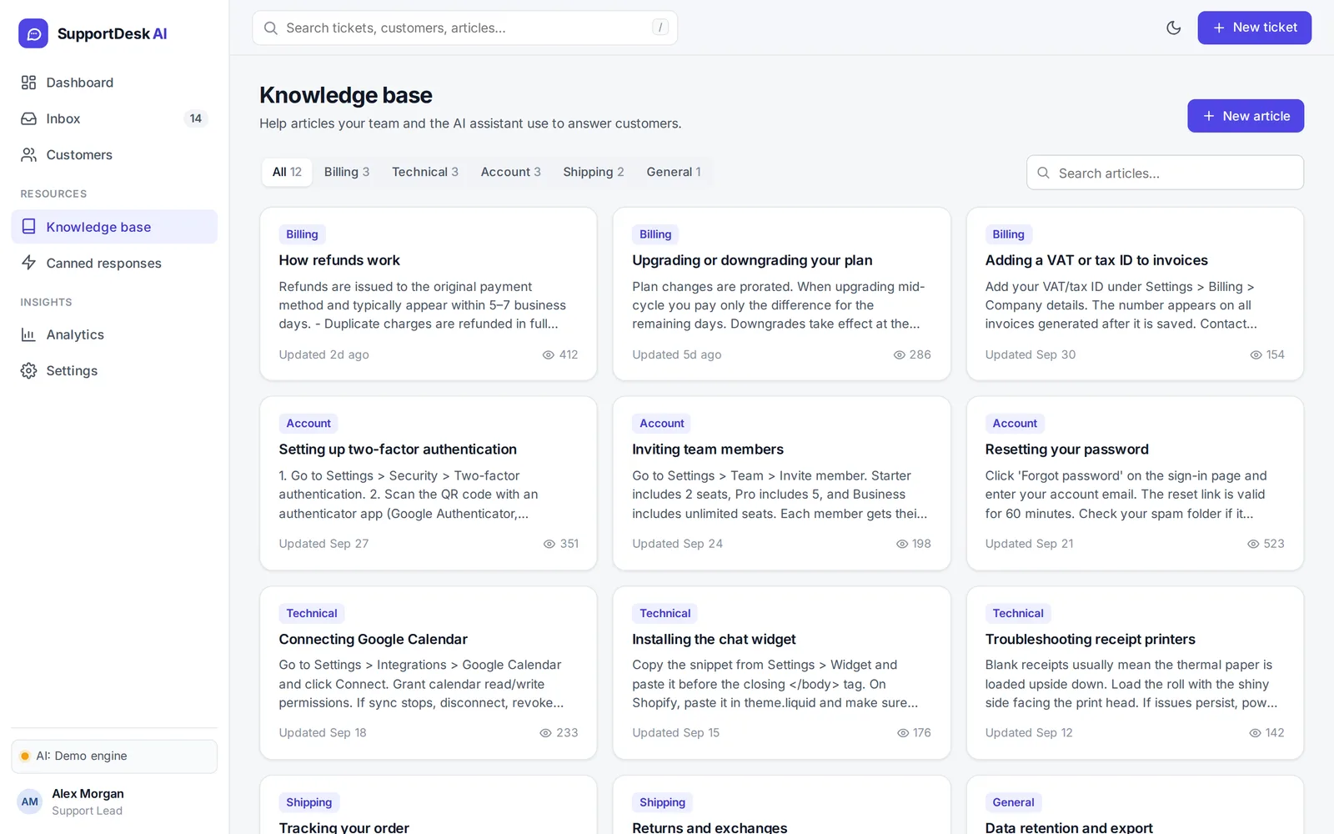
Task: Click the Analytics bar chart icon
Action: pos(28,334)
